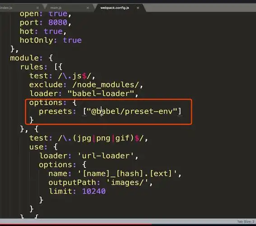The width and height of the screenshot is (256, 226).
Task: Open the Tab Size: 2 status setting
Action: pos(246,221)
